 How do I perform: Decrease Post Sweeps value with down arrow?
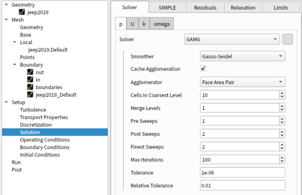(282, 136)
